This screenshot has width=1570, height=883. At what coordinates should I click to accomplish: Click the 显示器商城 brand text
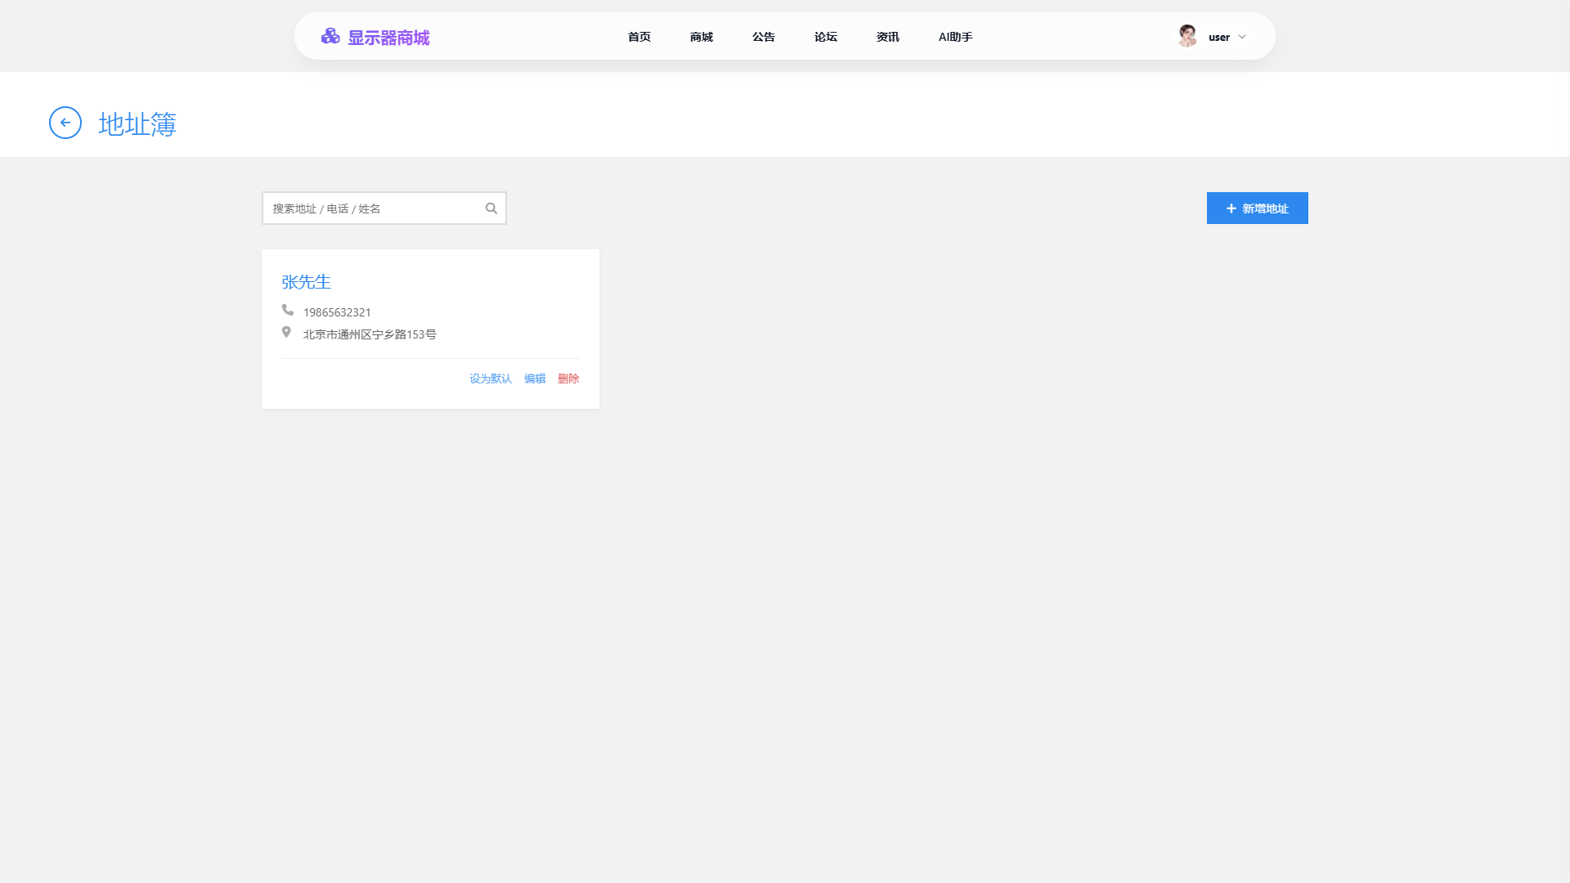[388, 38]
